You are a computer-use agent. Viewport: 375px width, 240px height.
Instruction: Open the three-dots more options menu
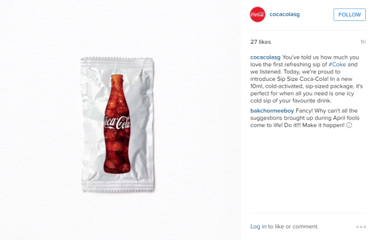click(x=361, y=227)
